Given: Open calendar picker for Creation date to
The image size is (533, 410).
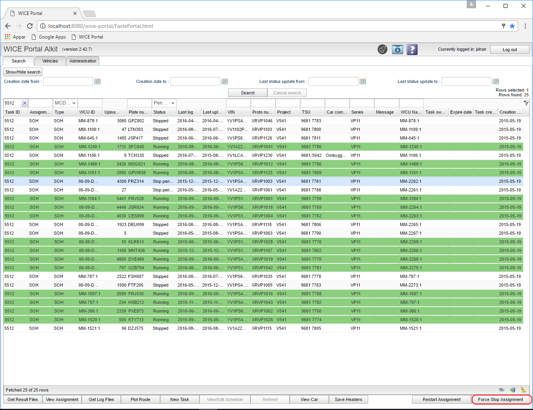Looking at the screenshot, I should click(x=225, y=81).
